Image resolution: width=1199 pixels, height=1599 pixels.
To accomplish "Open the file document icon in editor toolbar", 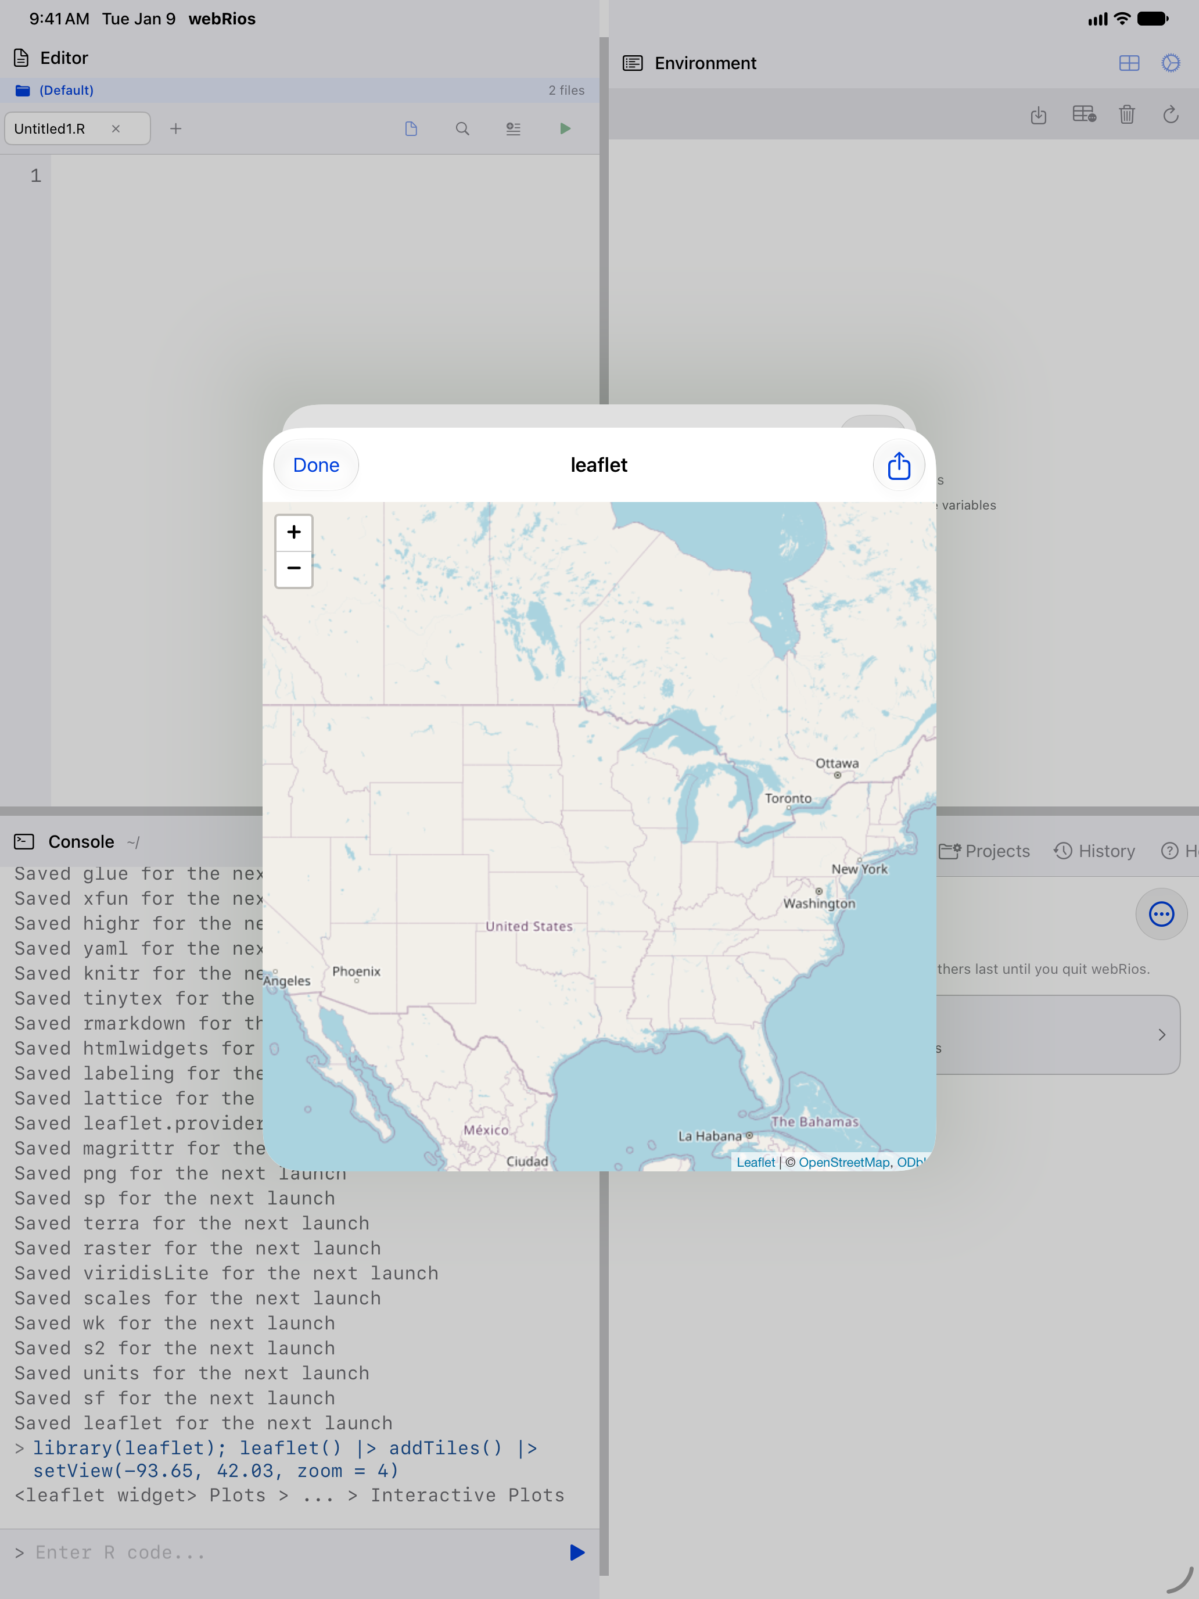I will [x=411, y=128].
